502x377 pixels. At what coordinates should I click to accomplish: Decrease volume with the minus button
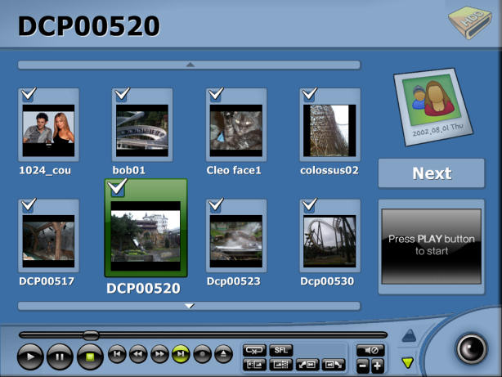pos(363,366)
